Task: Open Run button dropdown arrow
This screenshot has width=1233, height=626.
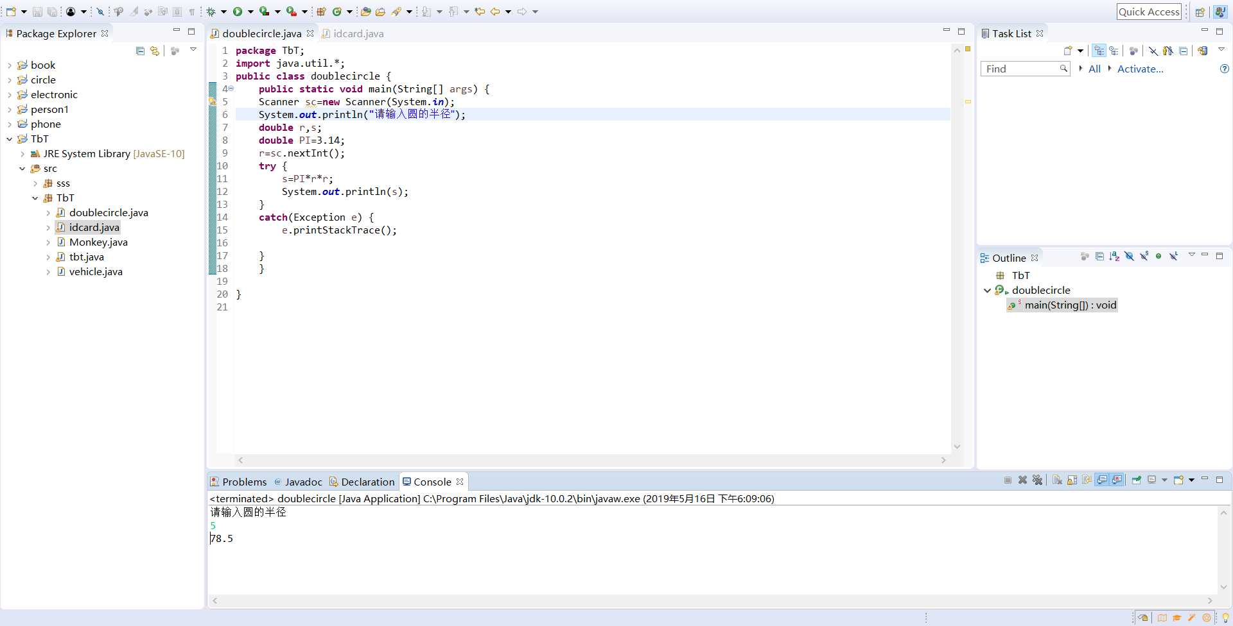Action: (x=250, y=12)
